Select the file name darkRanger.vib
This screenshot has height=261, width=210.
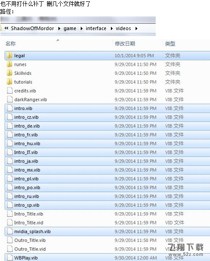(31, 99)
